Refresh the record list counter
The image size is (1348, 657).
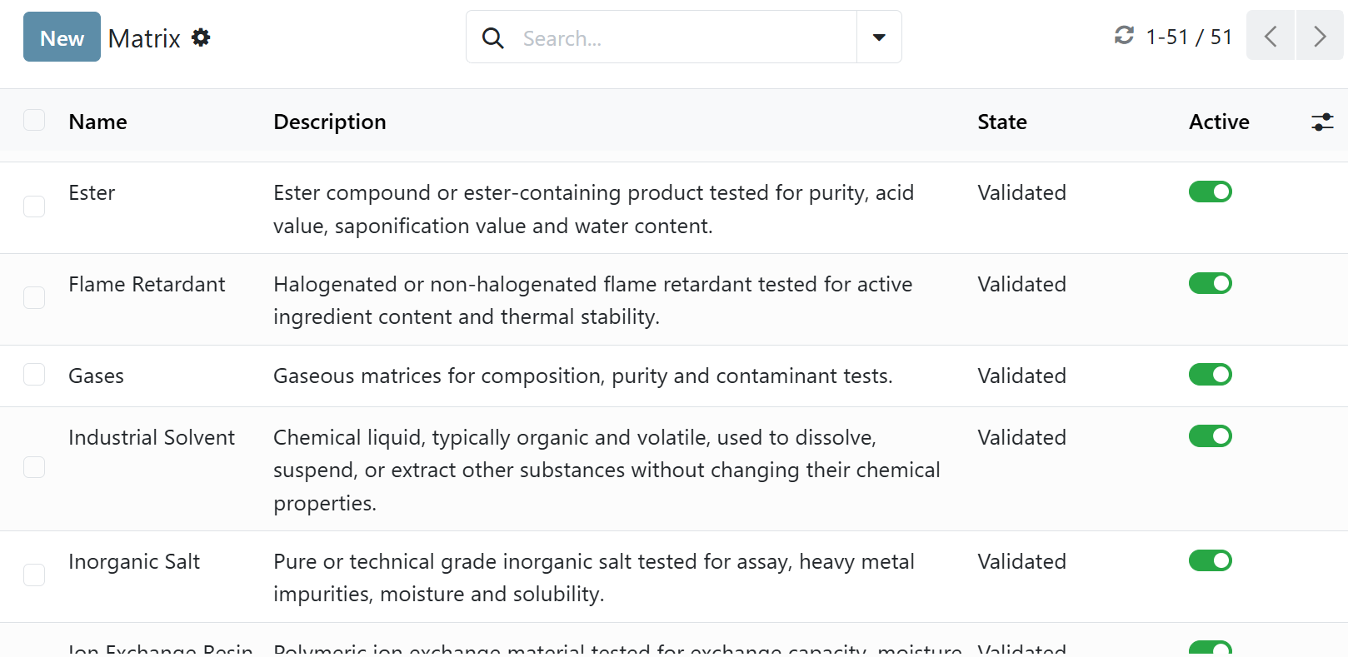pyautogui.click(x=1124, y=36)
